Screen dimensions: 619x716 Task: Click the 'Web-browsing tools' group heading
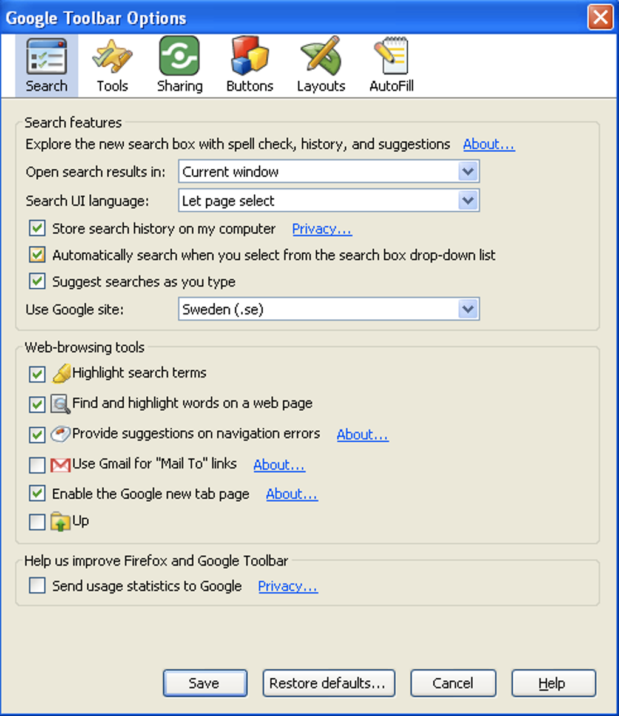84,347
